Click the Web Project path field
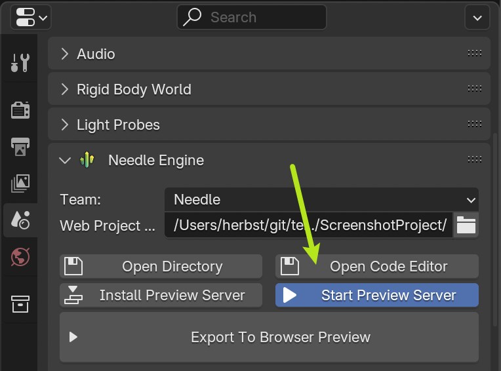The width and height of the screenshot is (501, 371). coord(309,225)
